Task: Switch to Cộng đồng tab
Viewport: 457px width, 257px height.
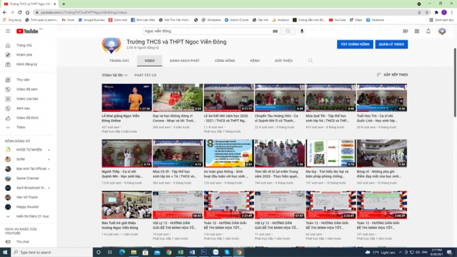Action: click(x=224, y=61)
